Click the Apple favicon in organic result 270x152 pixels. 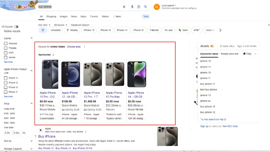(41, 130)
